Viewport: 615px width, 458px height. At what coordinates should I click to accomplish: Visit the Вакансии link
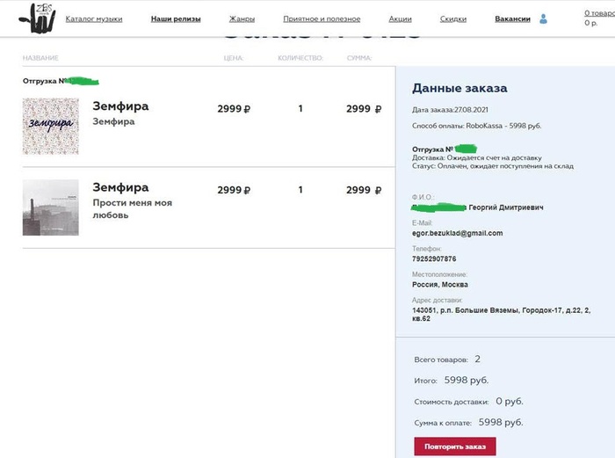[512, 18]
